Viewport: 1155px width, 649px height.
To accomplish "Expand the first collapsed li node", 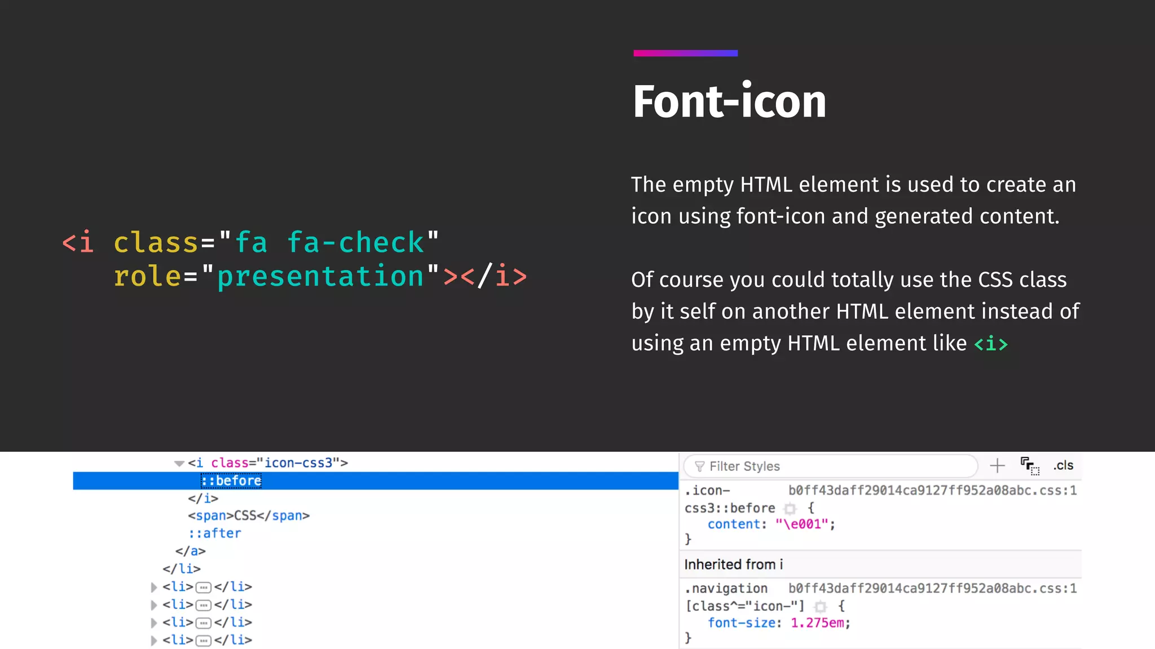I will [154, 587].
